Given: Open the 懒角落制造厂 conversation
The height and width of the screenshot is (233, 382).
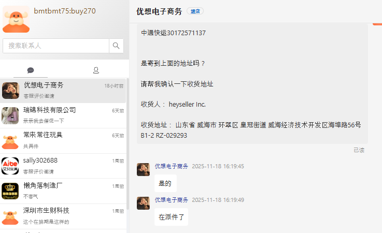Looking at the screenshot, I should click(x=63, y=191).
